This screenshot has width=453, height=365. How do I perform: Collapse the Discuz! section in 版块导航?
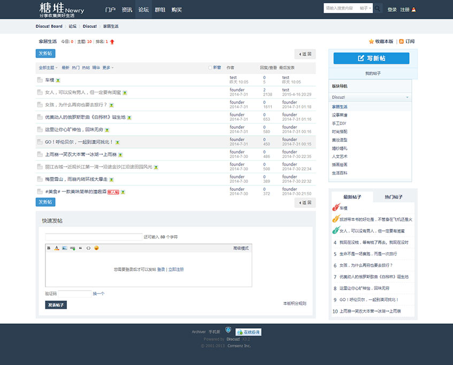coord(407,97)
